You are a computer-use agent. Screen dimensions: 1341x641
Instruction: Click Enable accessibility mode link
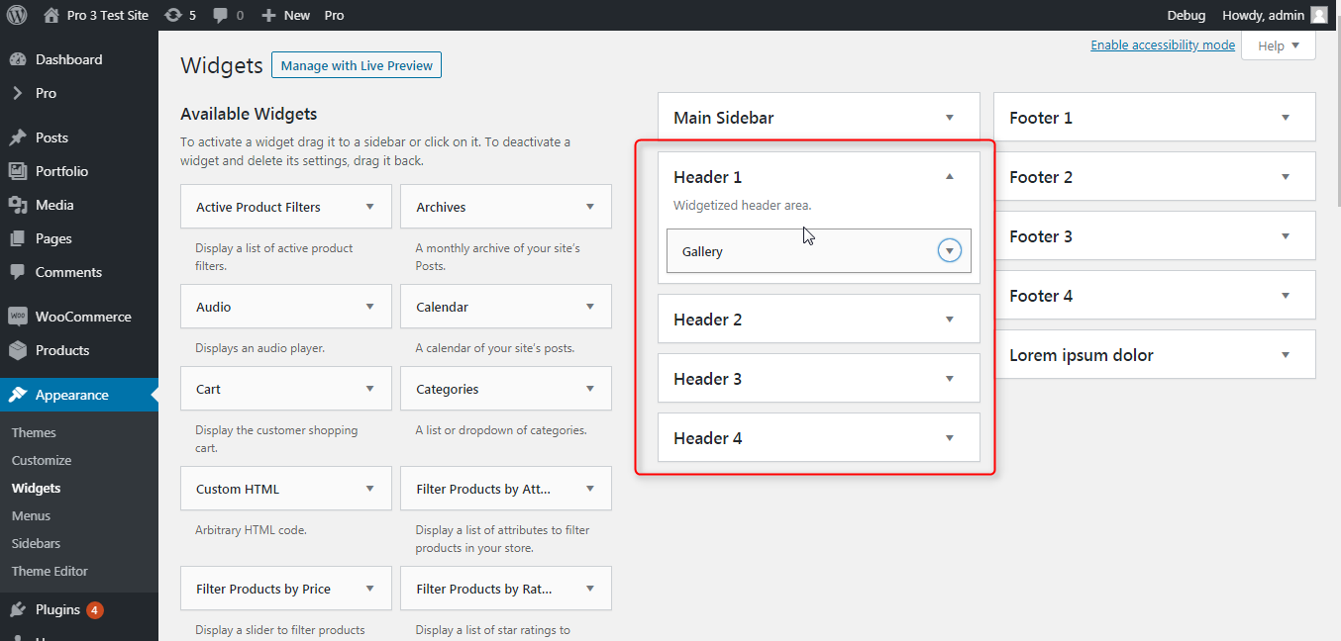click(x=1163, y=46)
